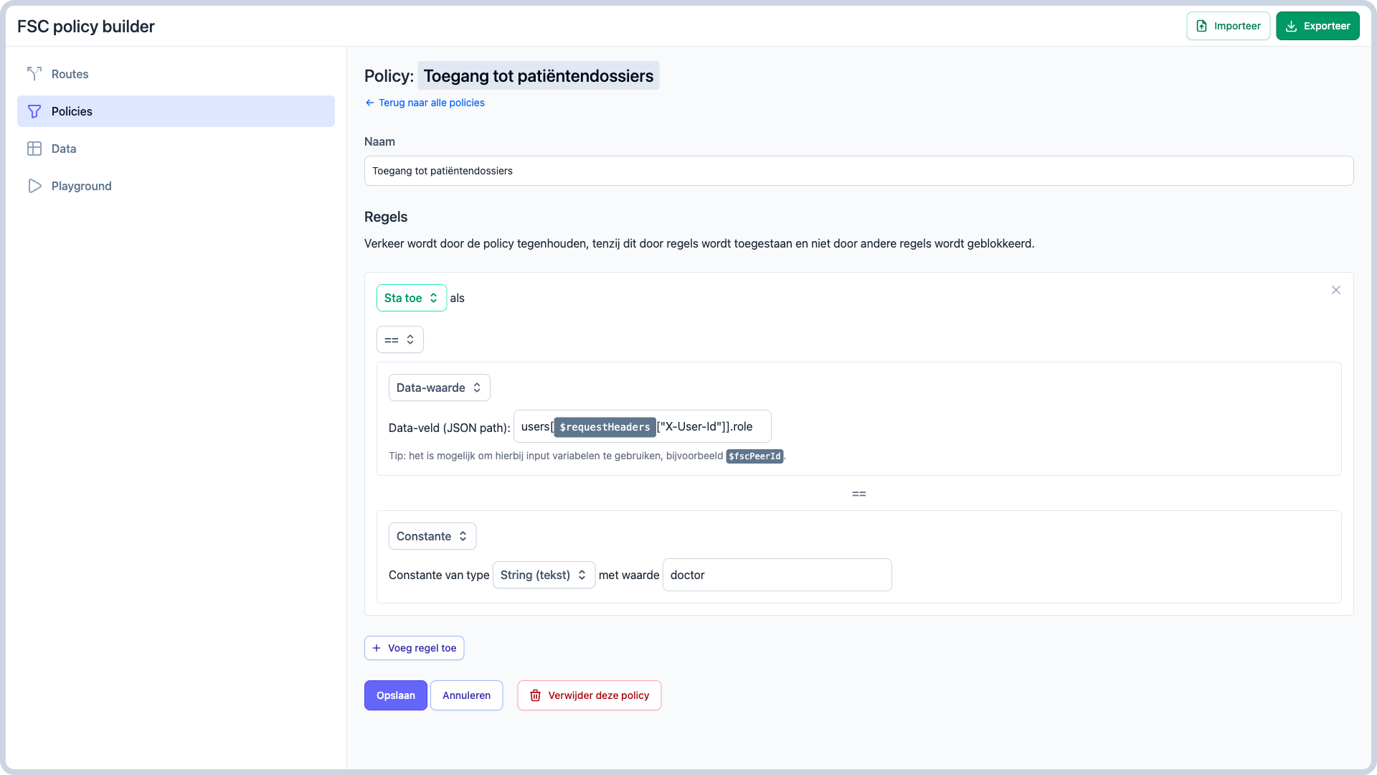This screenshot has height=775, width=1377.
Task: Click the Playground sidebar icon
Action: click(x=35, y=185)
